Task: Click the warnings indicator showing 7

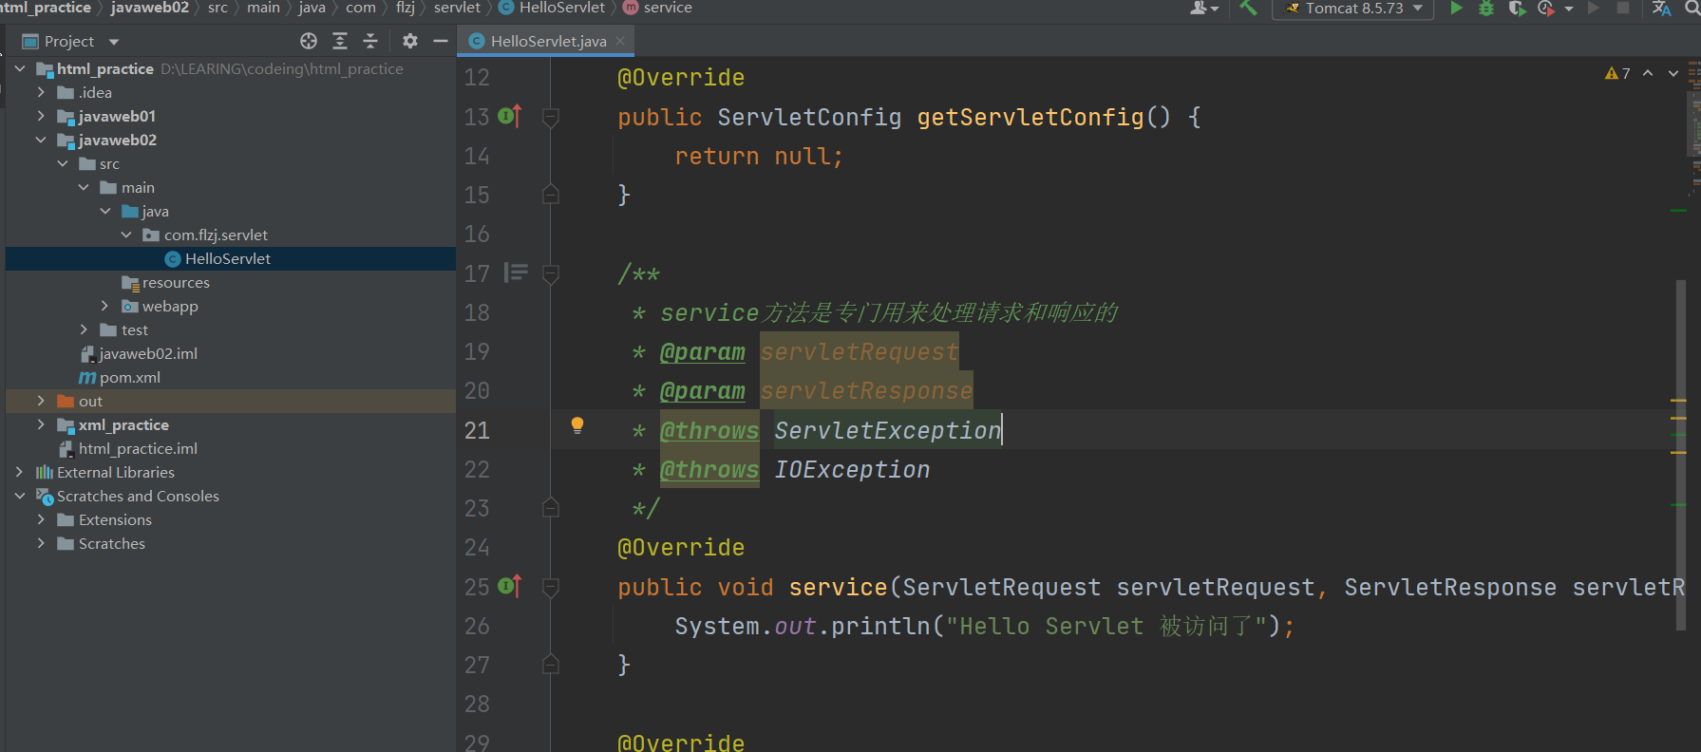Action: point(1617,73)
